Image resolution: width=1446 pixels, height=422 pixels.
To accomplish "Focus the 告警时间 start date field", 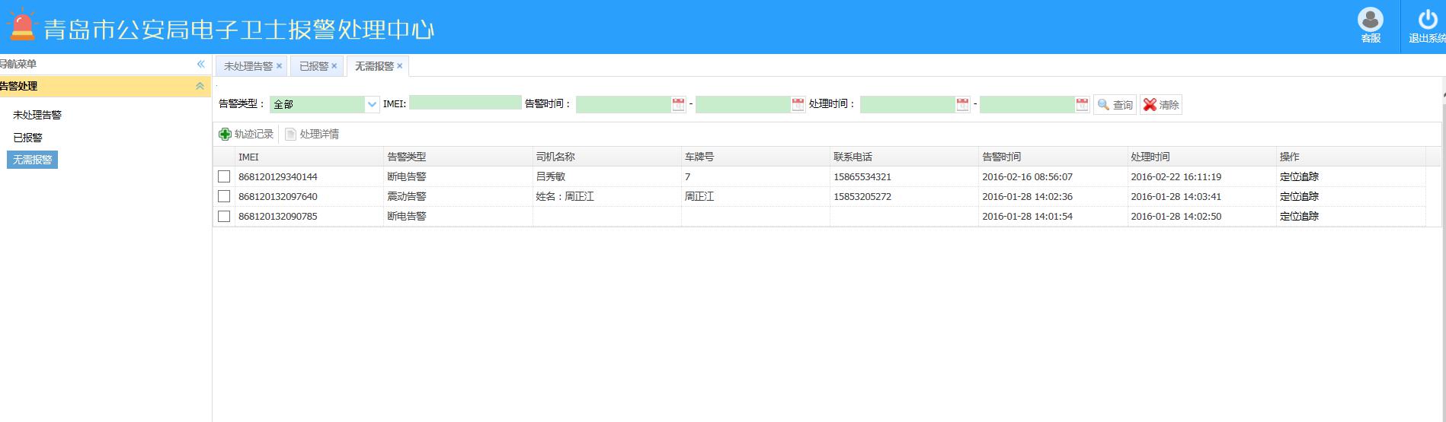I will coord(623,104).
